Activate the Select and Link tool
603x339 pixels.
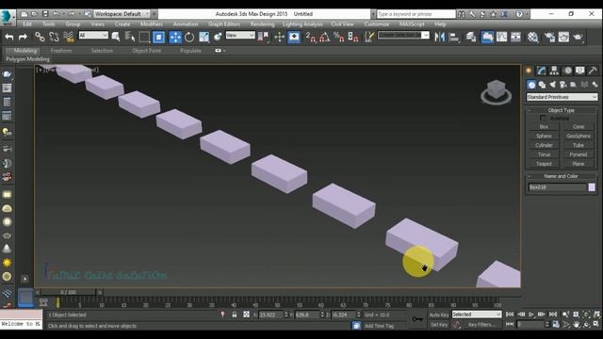[40, 37]
